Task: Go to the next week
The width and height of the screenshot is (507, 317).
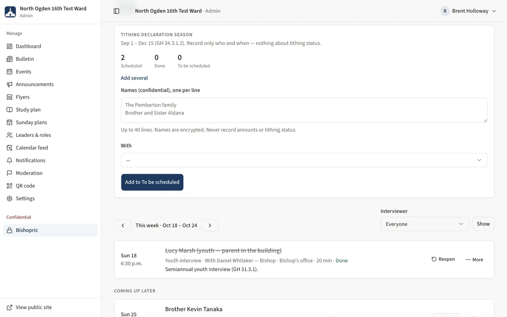Action: tap(210, 226)
